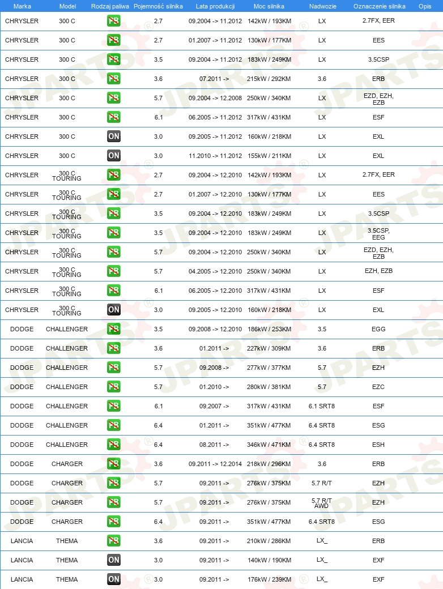Click petrol icon in Charger 6.4 SRT8 row
Screen dimensions: 443x589
click(x=113, y=522)
